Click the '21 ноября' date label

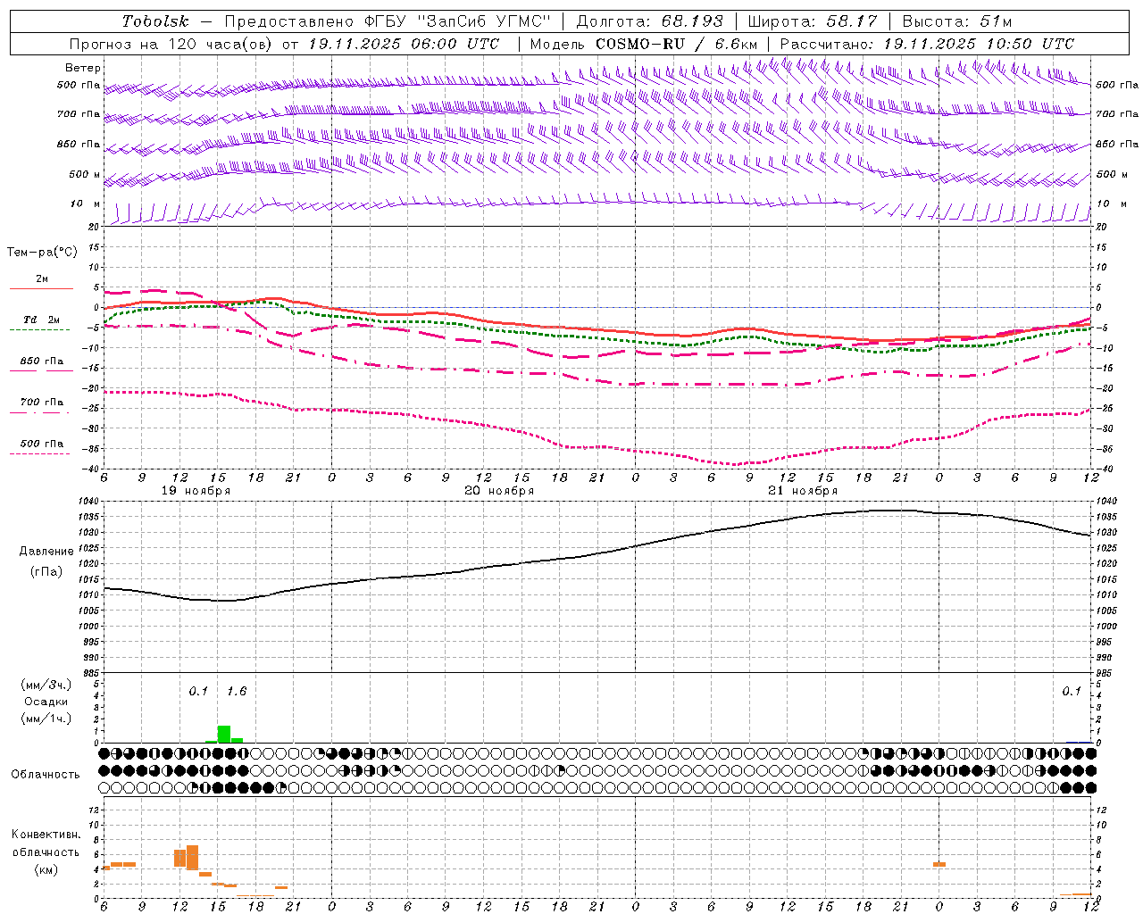pyautogui.click(x=803, y=491)
